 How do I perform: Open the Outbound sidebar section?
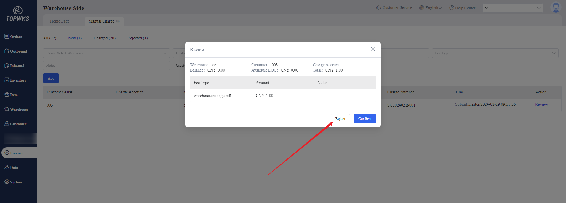click(16, 51)
